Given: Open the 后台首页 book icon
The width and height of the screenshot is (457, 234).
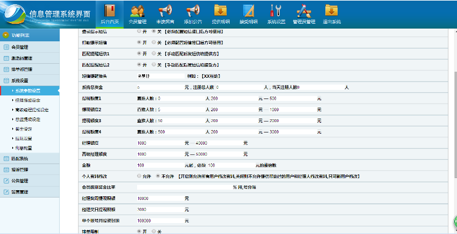Looking at the screenshot, I should tap(110, 12).
